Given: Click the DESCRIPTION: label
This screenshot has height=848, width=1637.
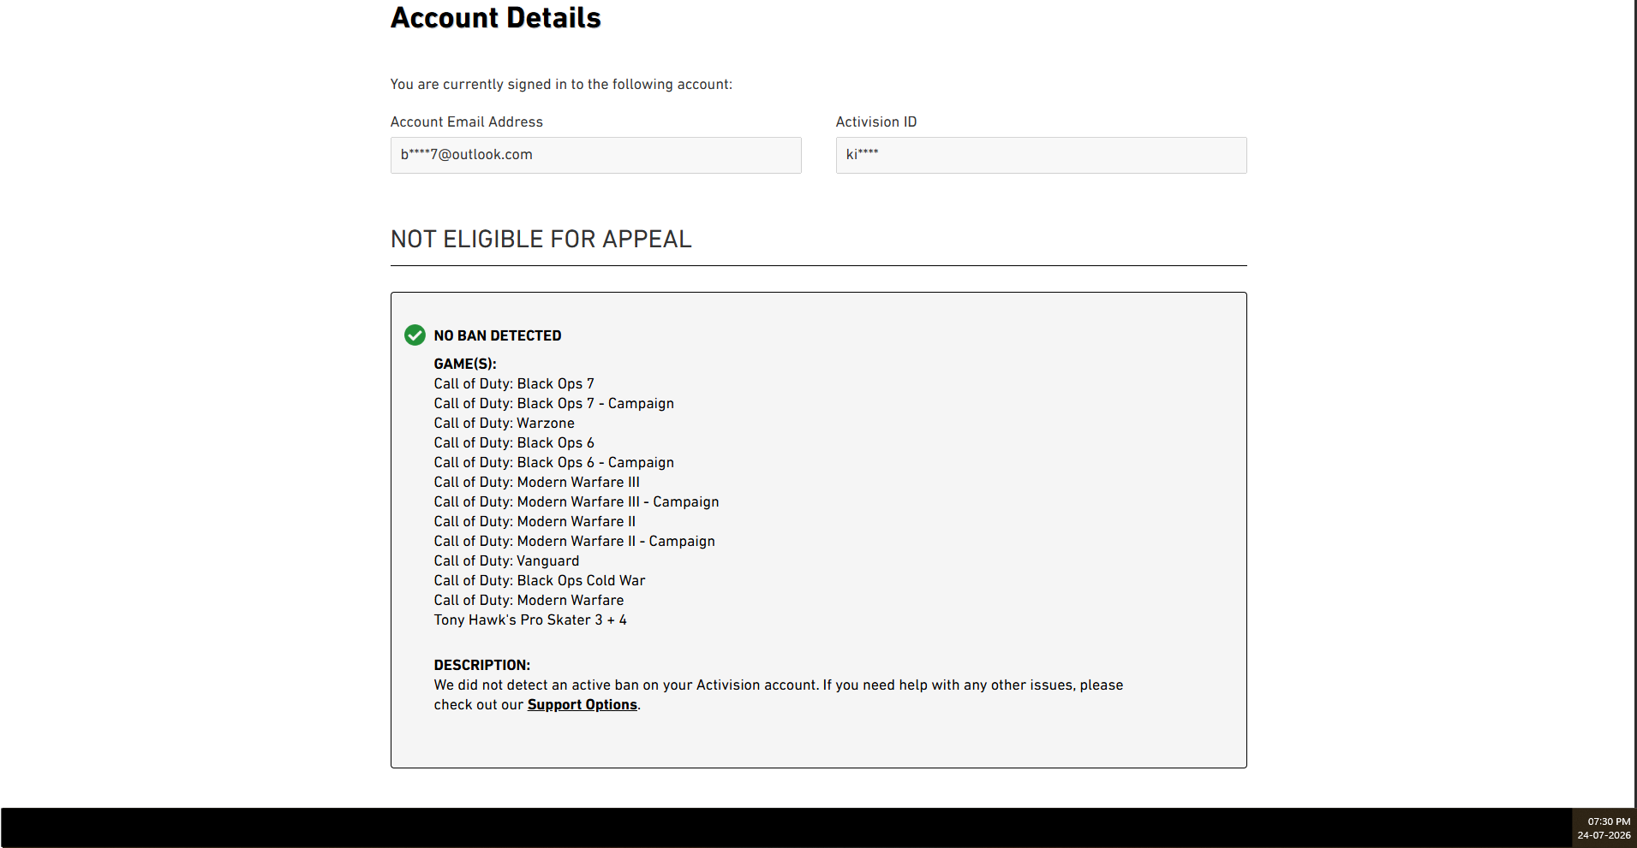Looking at the screenshot, I should (482, 665).
